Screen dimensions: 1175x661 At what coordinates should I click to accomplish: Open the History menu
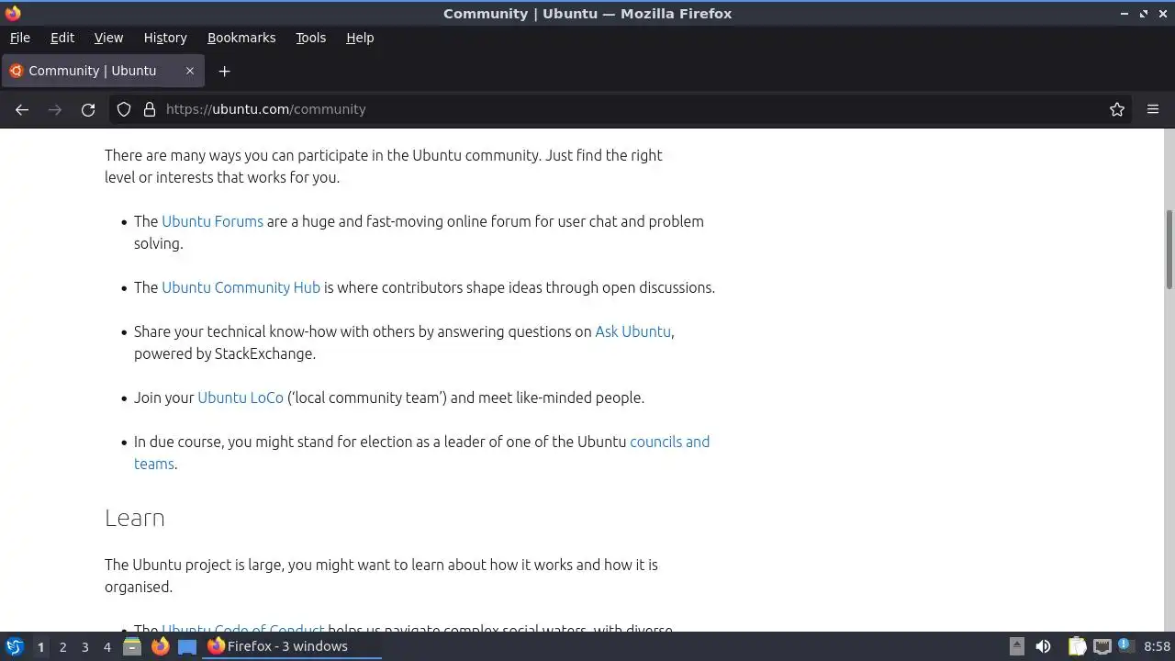tap(165, 38)
